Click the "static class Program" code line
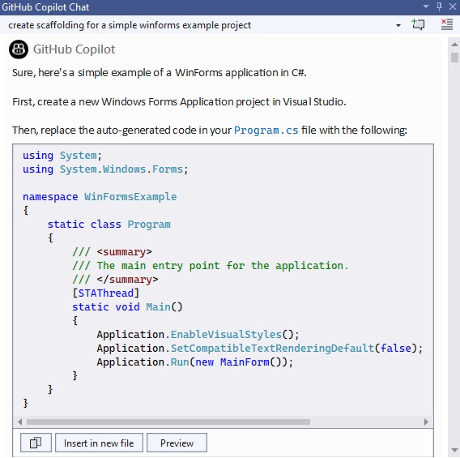 (x=109, y=224)
